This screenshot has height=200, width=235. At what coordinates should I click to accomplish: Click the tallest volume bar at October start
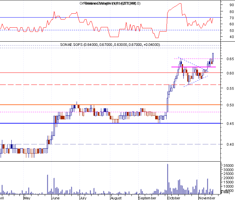[x=167, y=179]
